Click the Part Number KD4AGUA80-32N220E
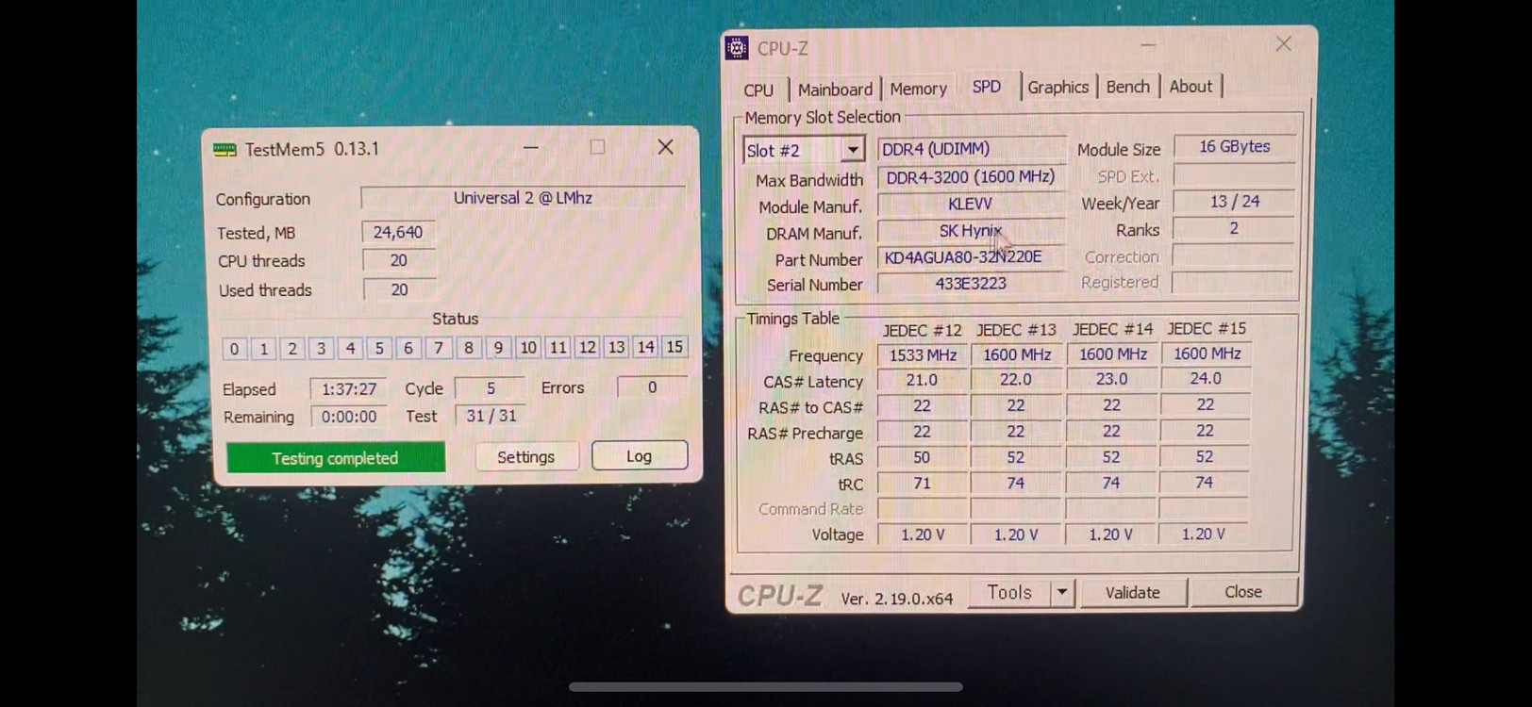The height and width of the screenshot is (707, 1532). click(971, 256)
